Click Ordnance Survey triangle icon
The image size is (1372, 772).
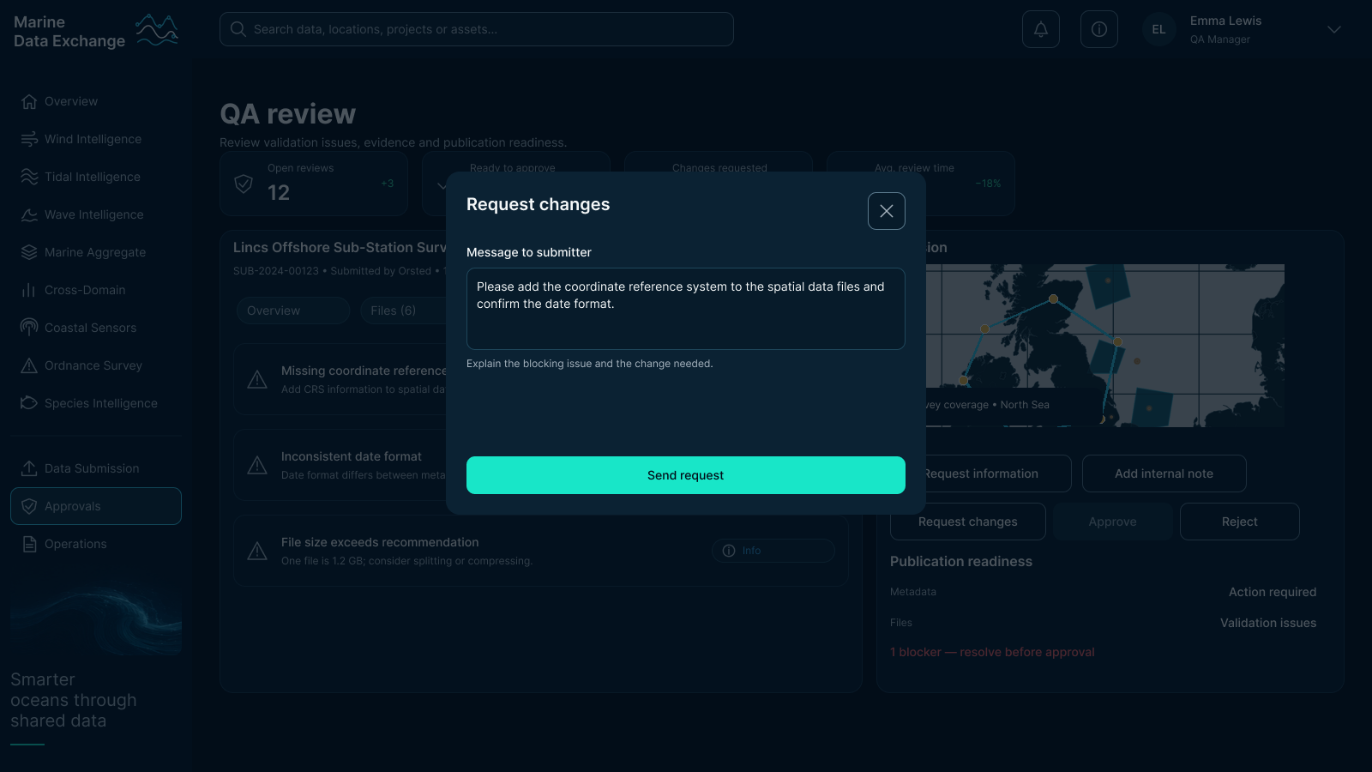click(29, 365)
